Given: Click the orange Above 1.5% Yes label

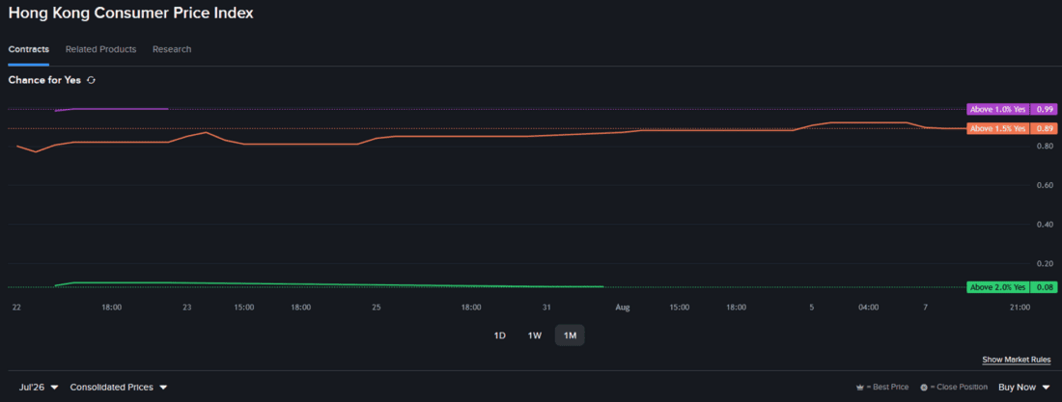Looking at the screenshot, I should coord(998,128).
